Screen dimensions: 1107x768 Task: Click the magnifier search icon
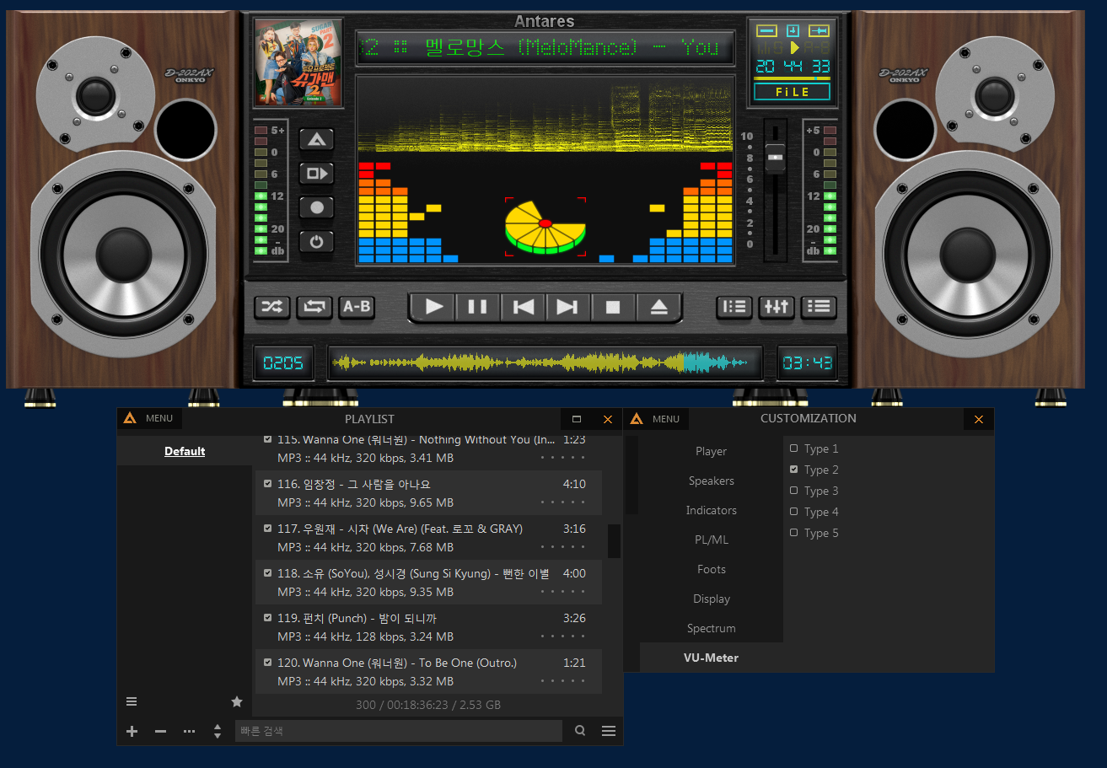(x=580, y=731)
